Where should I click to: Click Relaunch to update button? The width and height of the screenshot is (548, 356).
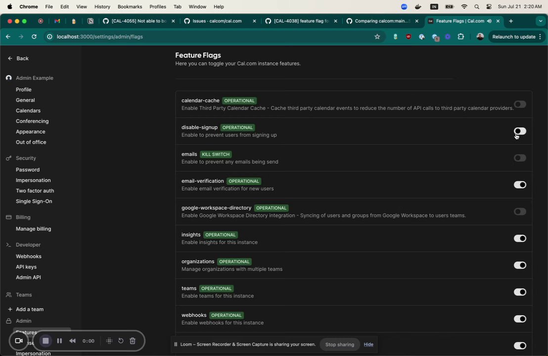[516, 36]
